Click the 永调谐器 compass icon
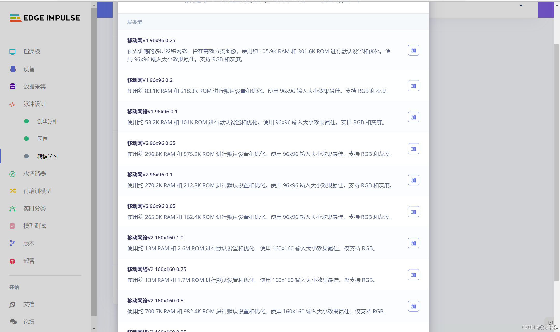This screenshot has width=560, height=332. coord(12,174)
